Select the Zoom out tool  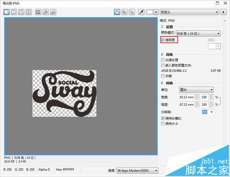point(132,12)
